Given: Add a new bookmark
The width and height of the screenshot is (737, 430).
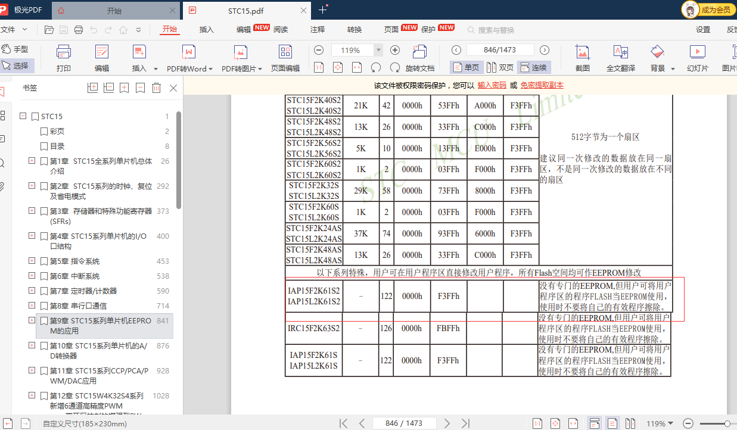Looking at the screenshot, I should (124, 88).
